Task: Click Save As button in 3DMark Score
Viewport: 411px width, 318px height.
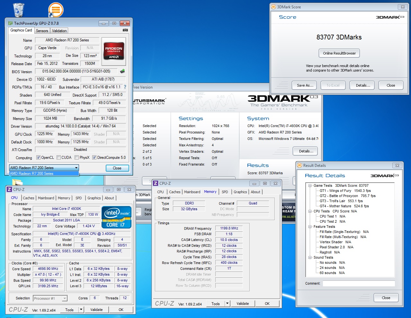Action: tap(305, 85)
